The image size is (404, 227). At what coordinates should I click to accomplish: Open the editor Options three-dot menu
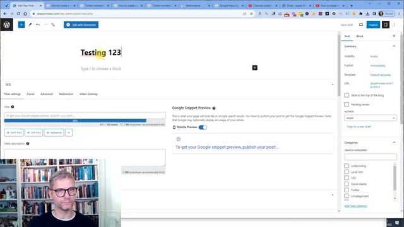[x=394, y=25]
